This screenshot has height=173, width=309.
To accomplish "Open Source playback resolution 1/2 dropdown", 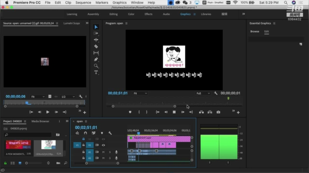I will (x=68, y=97).
